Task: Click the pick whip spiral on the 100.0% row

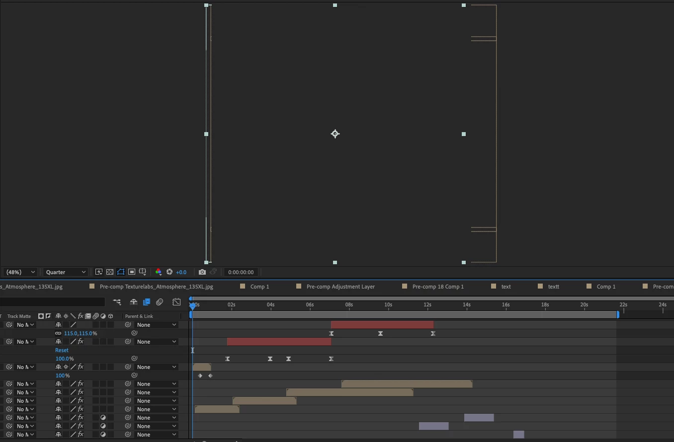Action: [134, 359]
